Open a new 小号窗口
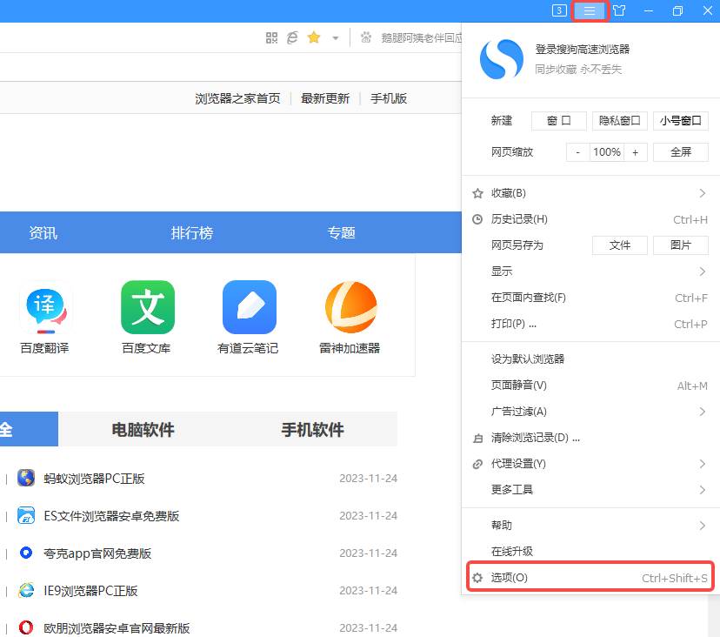 [681, 121]
